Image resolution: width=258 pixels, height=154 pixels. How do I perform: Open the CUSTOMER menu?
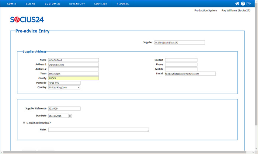coord(52,4)
